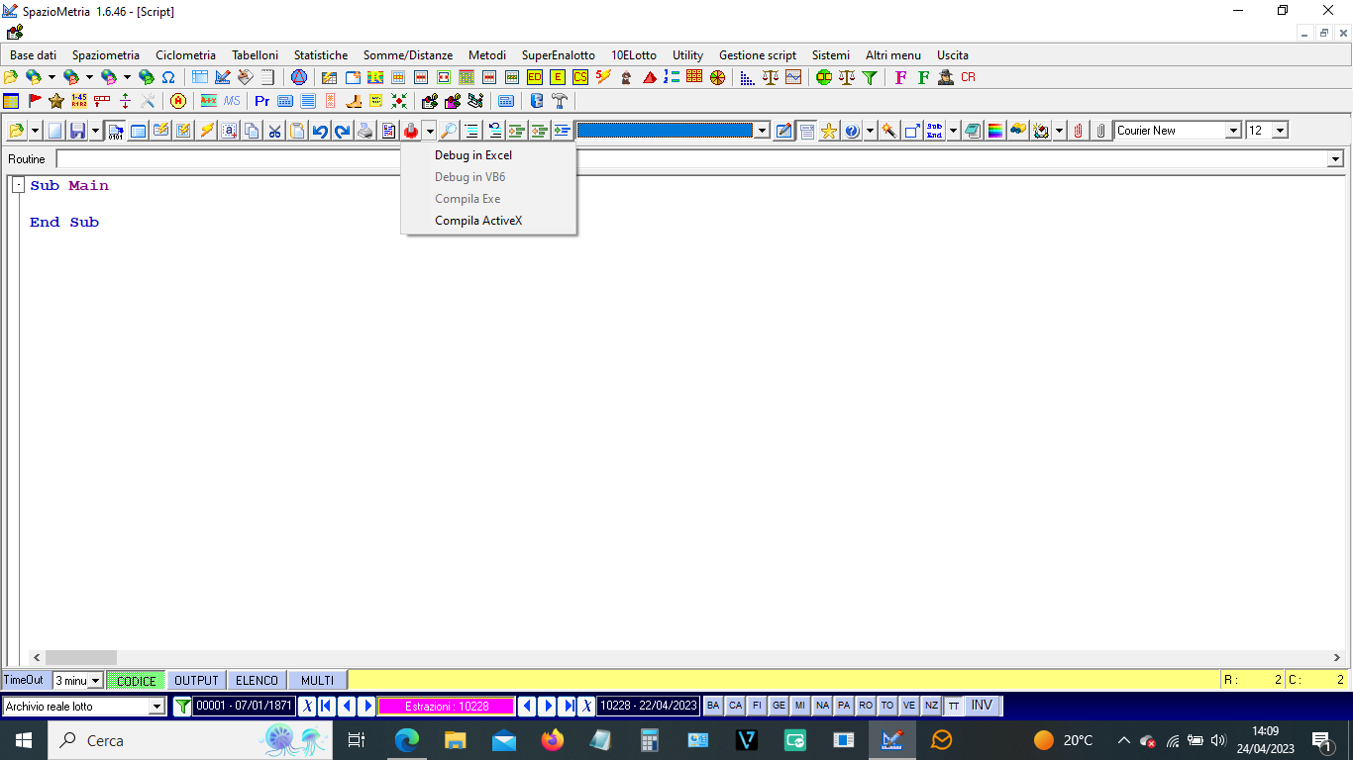Click the magenta Estrazioni 10228 button
Image resolution: width=1353 pixels, height=760 pixels.
pyautogui.click(x=447, y=707)
